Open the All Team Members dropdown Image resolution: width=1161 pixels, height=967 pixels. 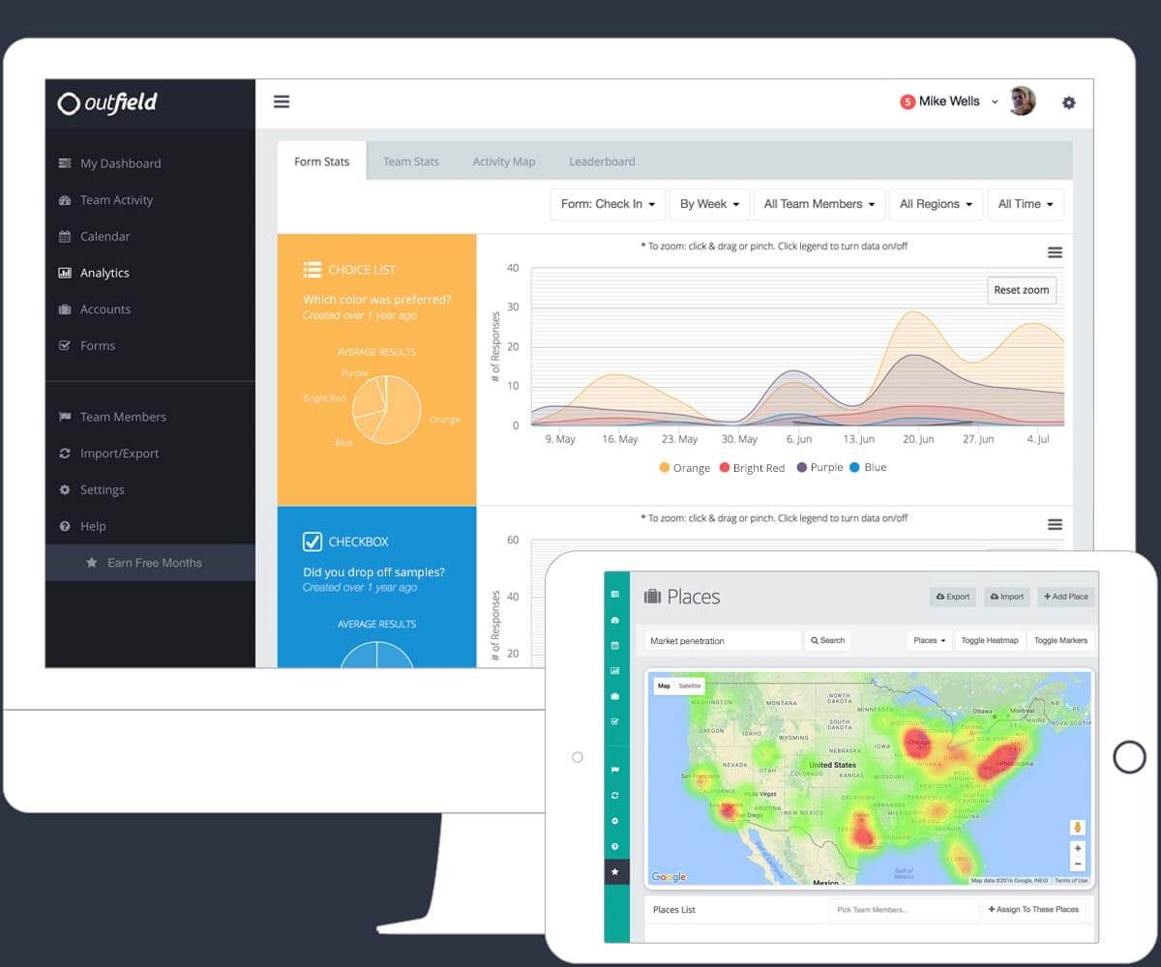pos(819,204)
